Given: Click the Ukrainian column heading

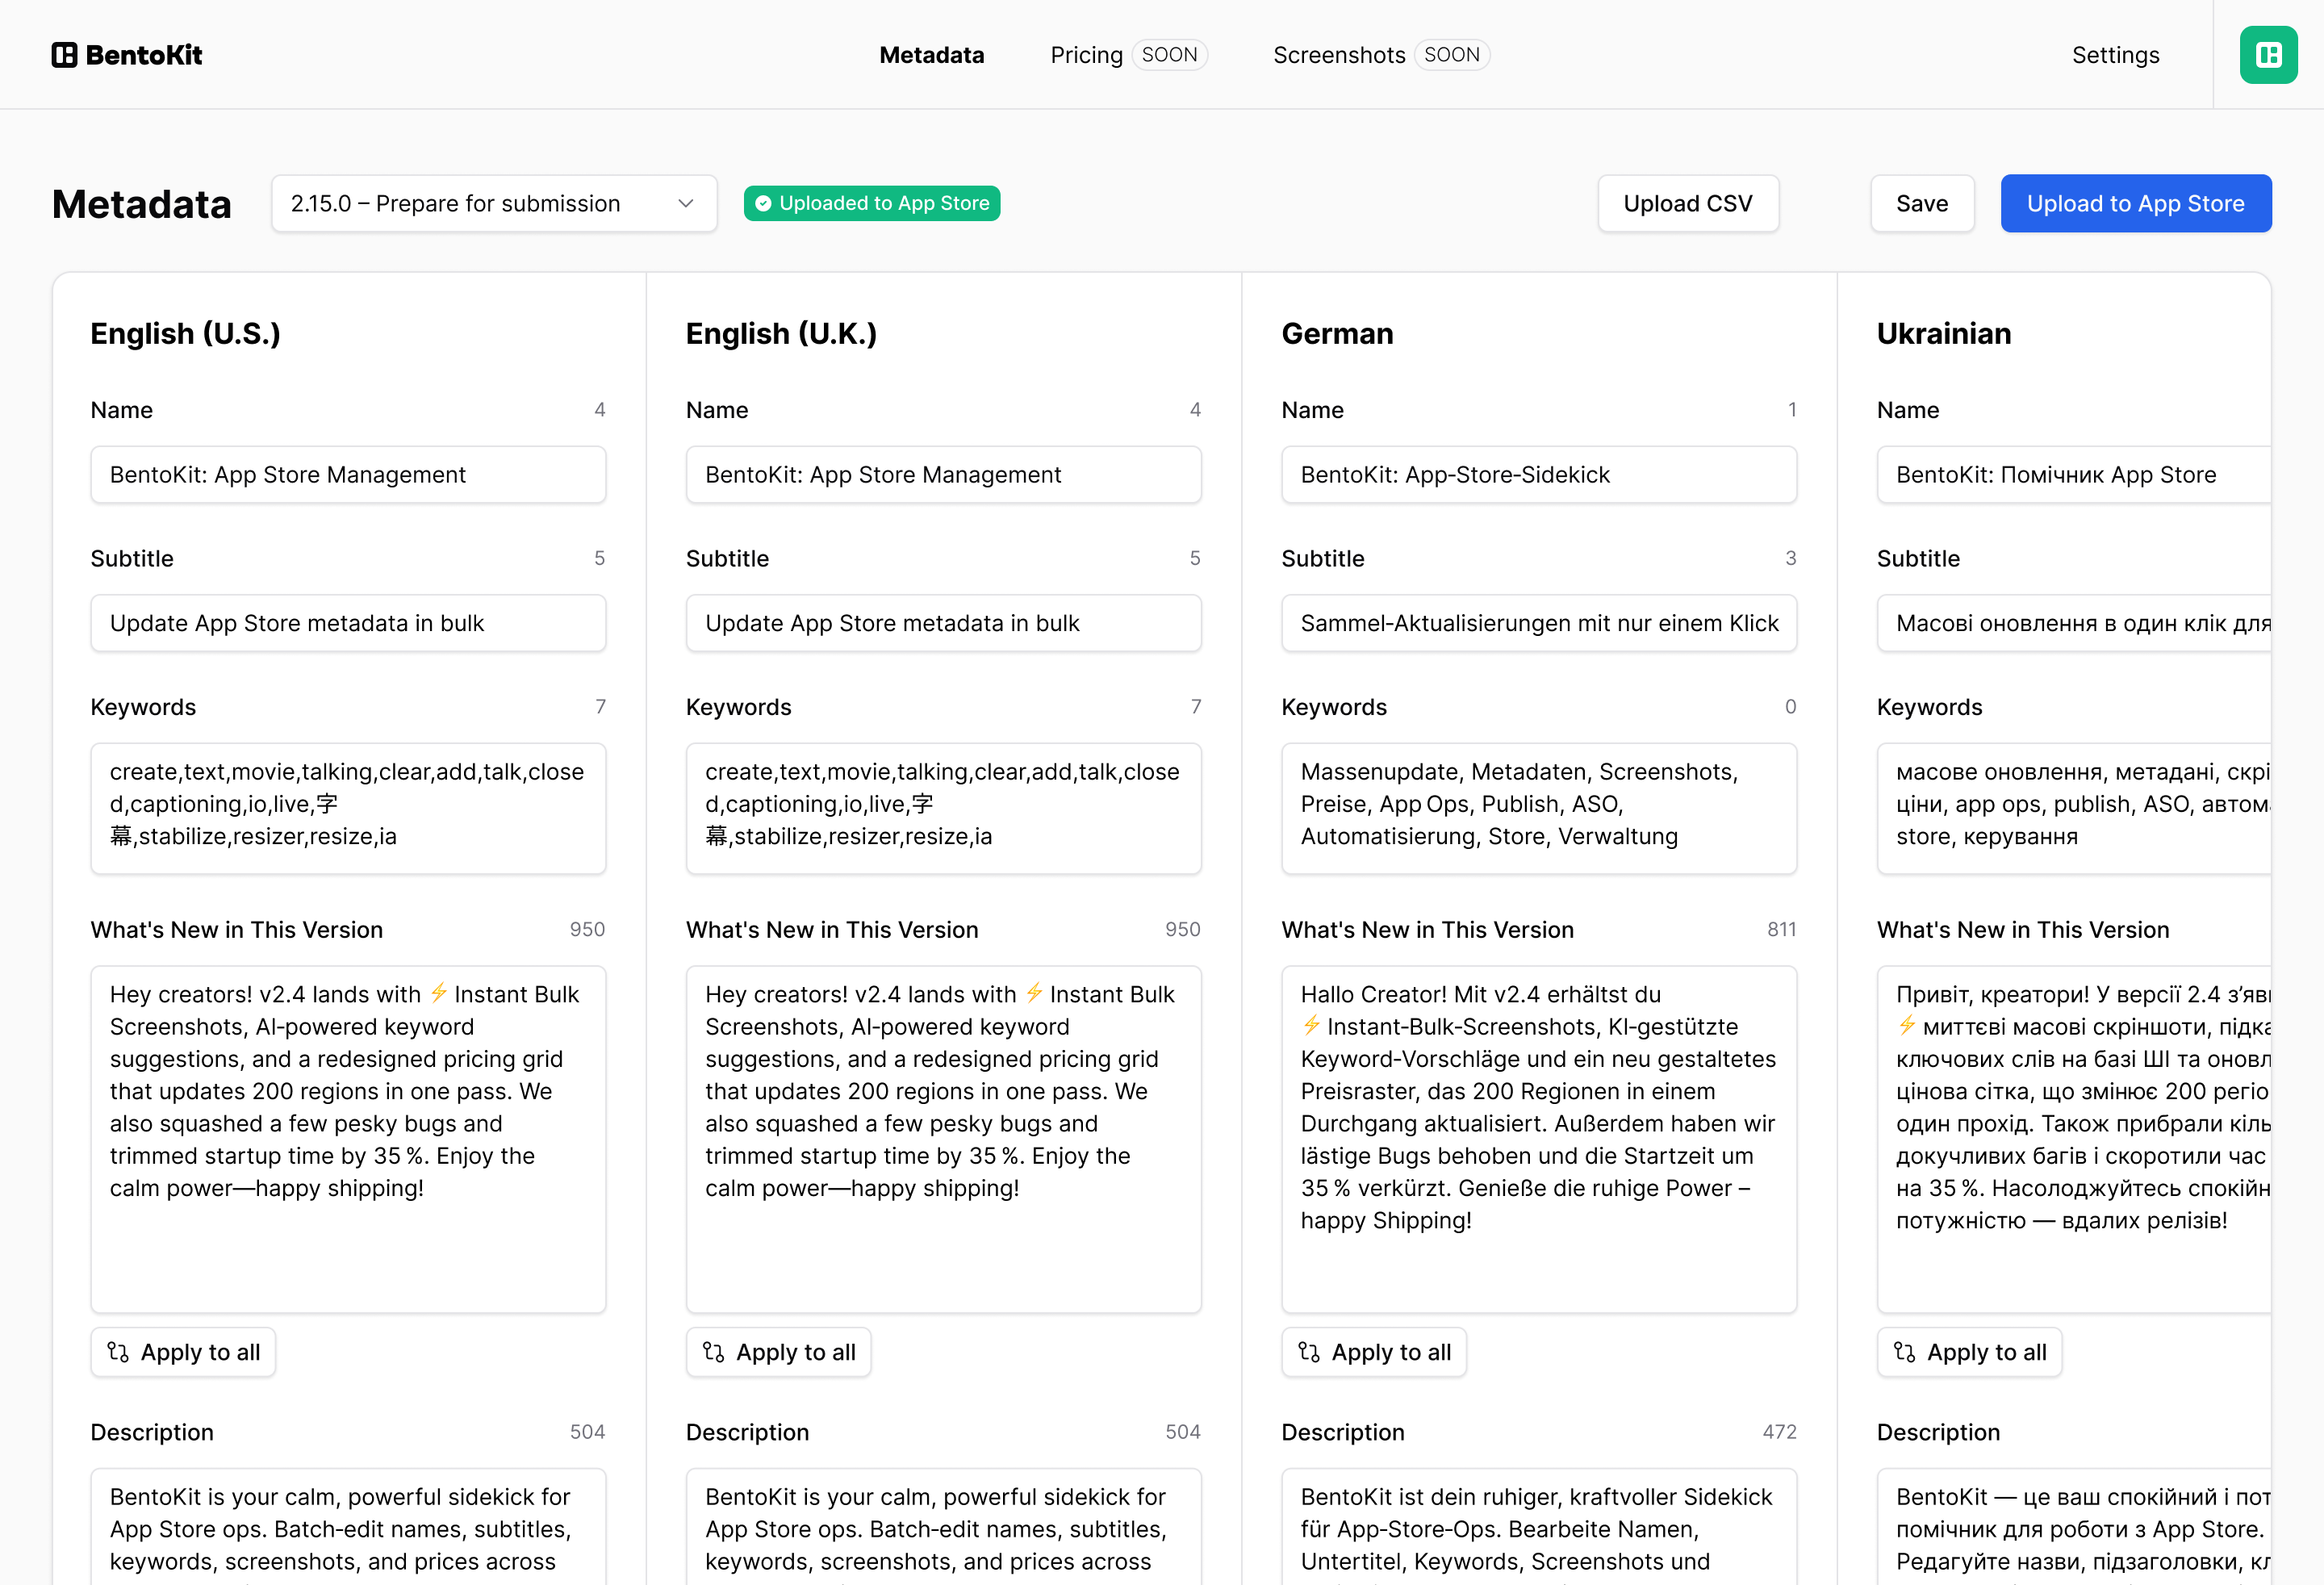Looking at the screenshot, I should 1944,334.
